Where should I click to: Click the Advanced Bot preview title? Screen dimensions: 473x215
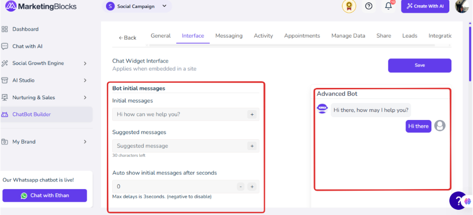click(x=337, y=94)
